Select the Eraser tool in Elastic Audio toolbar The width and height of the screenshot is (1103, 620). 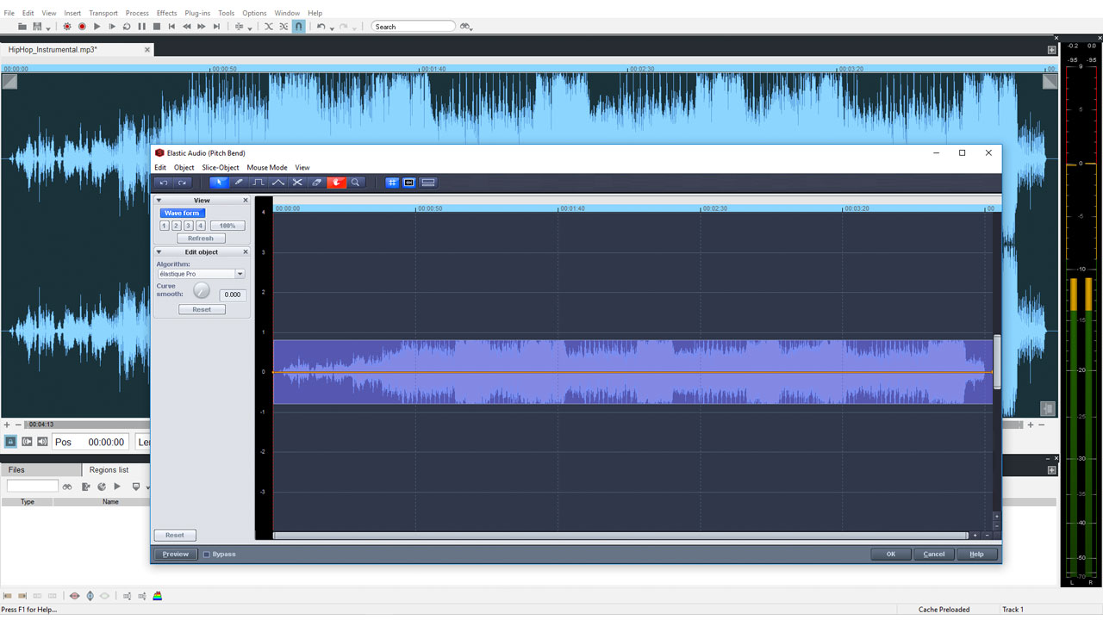(x=316, y=182)
